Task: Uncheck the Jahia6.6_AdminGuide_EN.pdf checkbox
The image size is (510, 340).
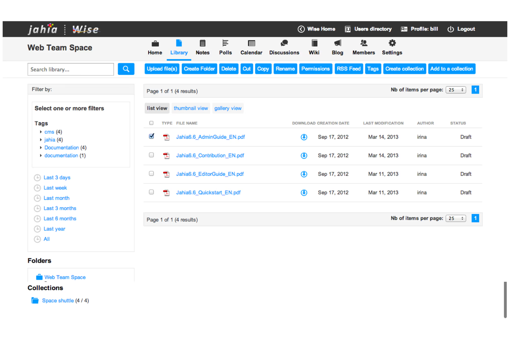Action: tap(152, 136)
